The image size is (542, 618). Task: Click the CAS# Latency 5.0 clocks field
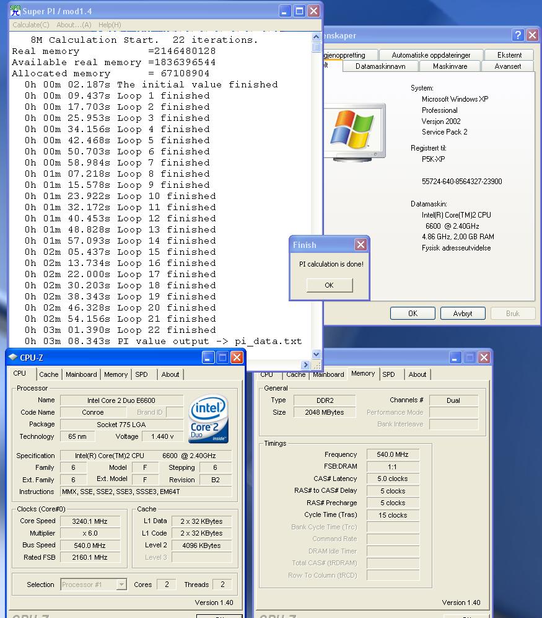pos(393,479)
